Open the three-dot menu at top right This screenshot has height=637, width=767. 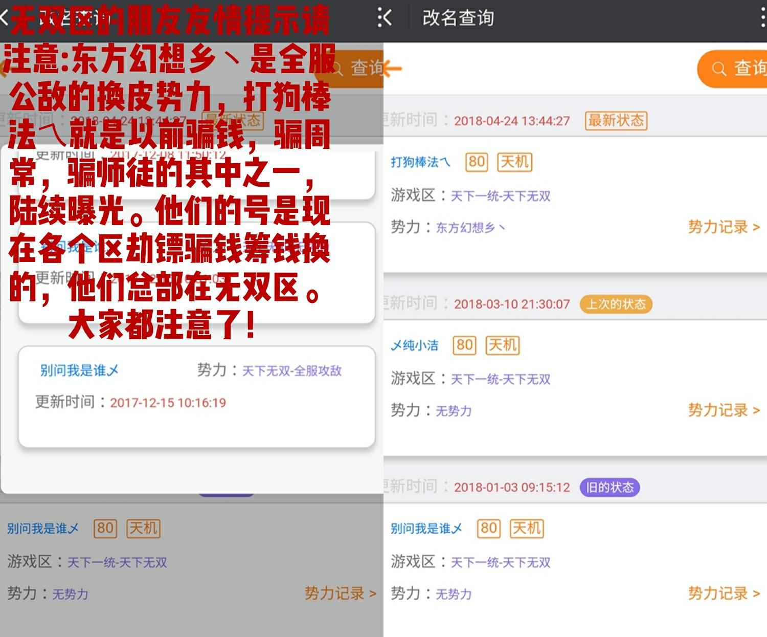click(763, 18)
